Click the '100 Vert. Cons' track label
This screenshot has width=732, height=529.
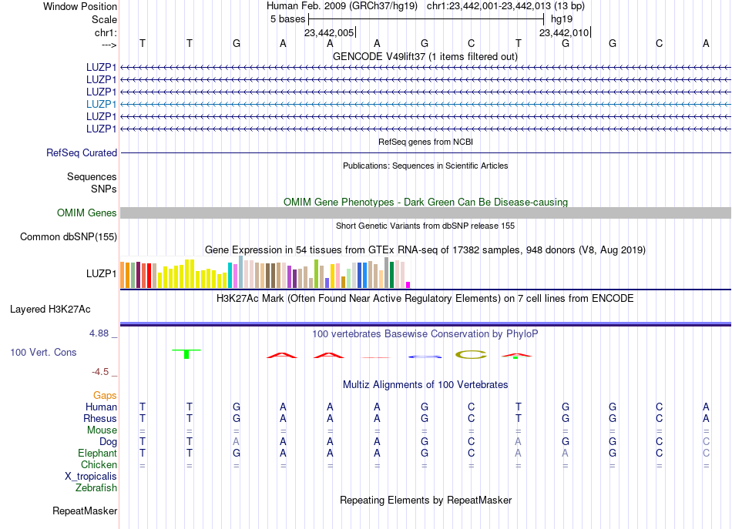coord(43,352)
